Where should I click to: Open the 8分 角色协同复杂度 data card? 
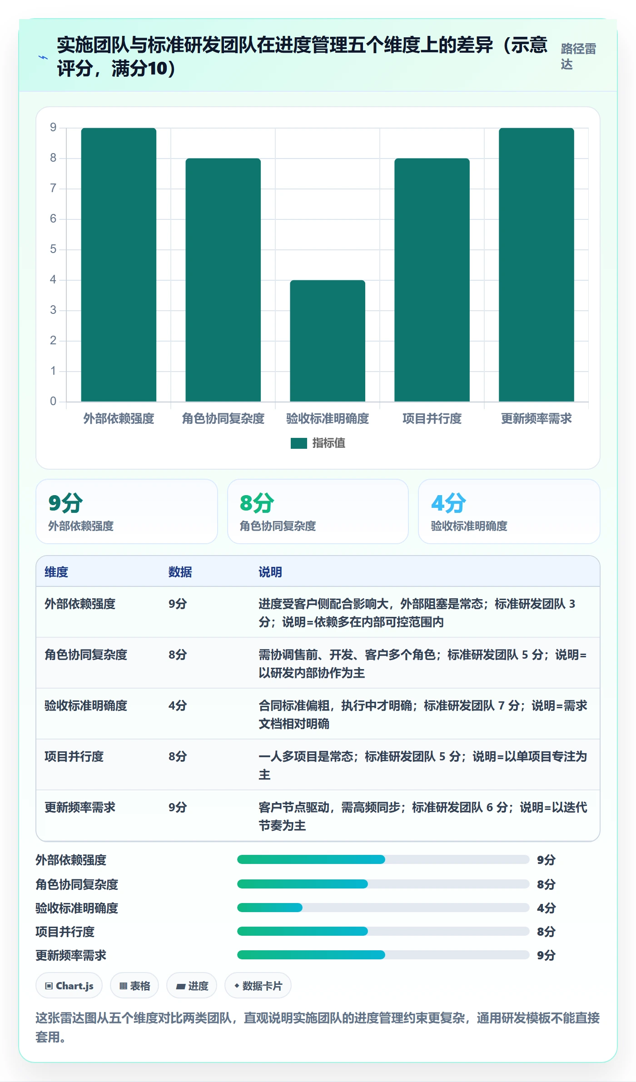click(x=318, y=511)
